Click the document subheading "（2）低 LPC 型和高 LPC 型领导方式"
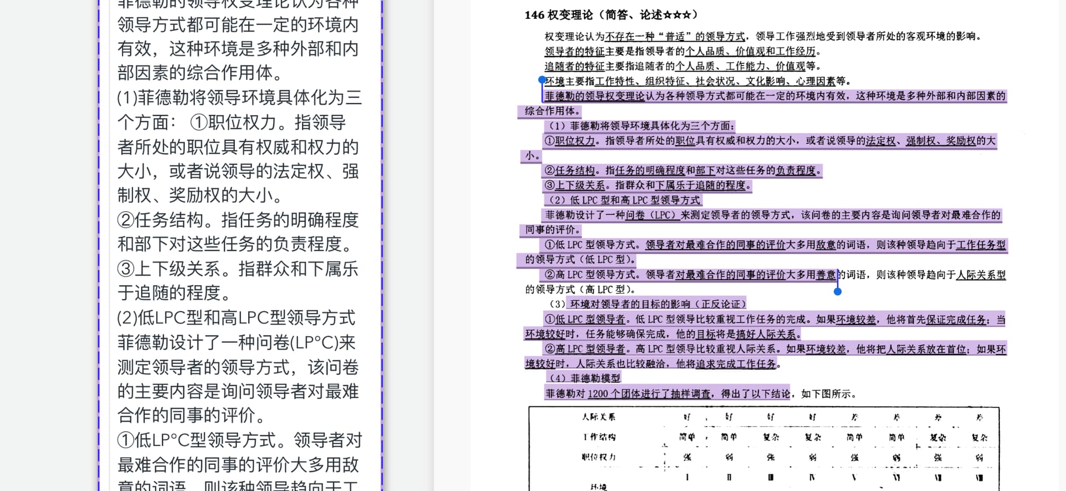Image resolution: width=1066 pixels, height=491 pixels. tap(623, 200)
